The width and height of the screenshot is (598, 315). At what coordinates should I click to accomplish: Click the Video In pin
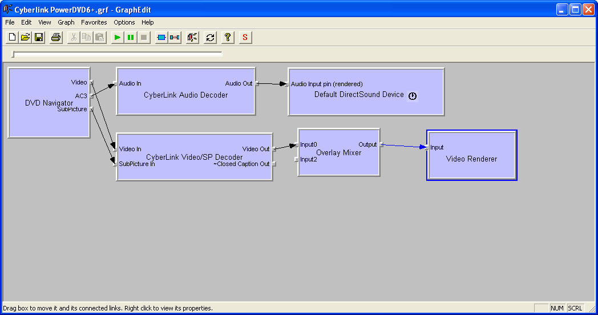pos(115,149)
